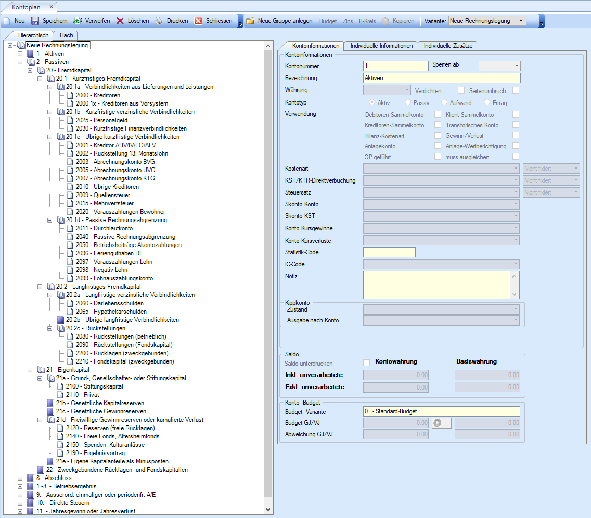Check the Debitoren-Sammelkonto checkbox
This screenshot has height=518, width=591.
point(438,114)
